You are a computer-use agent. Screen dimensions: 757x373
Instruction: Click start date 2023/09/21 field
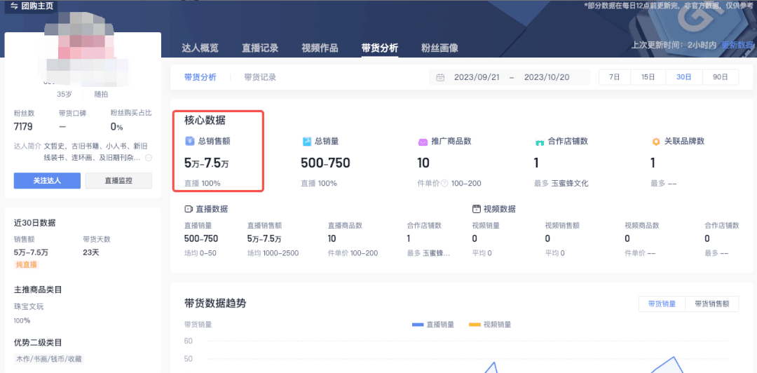(477, 77)
